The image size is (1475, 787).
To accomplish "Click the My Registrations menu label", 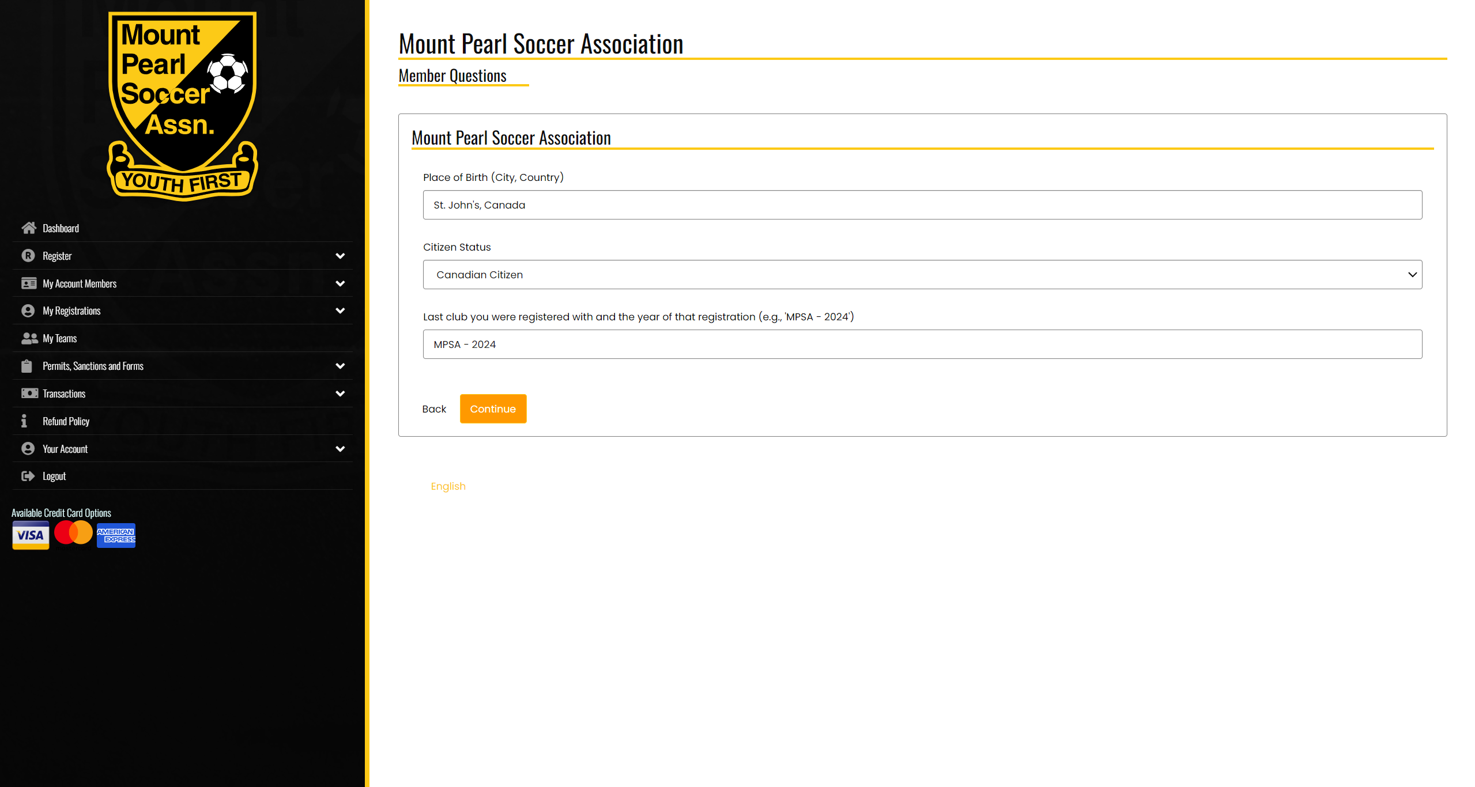I will pyautogui.click(x=71, y=311).
